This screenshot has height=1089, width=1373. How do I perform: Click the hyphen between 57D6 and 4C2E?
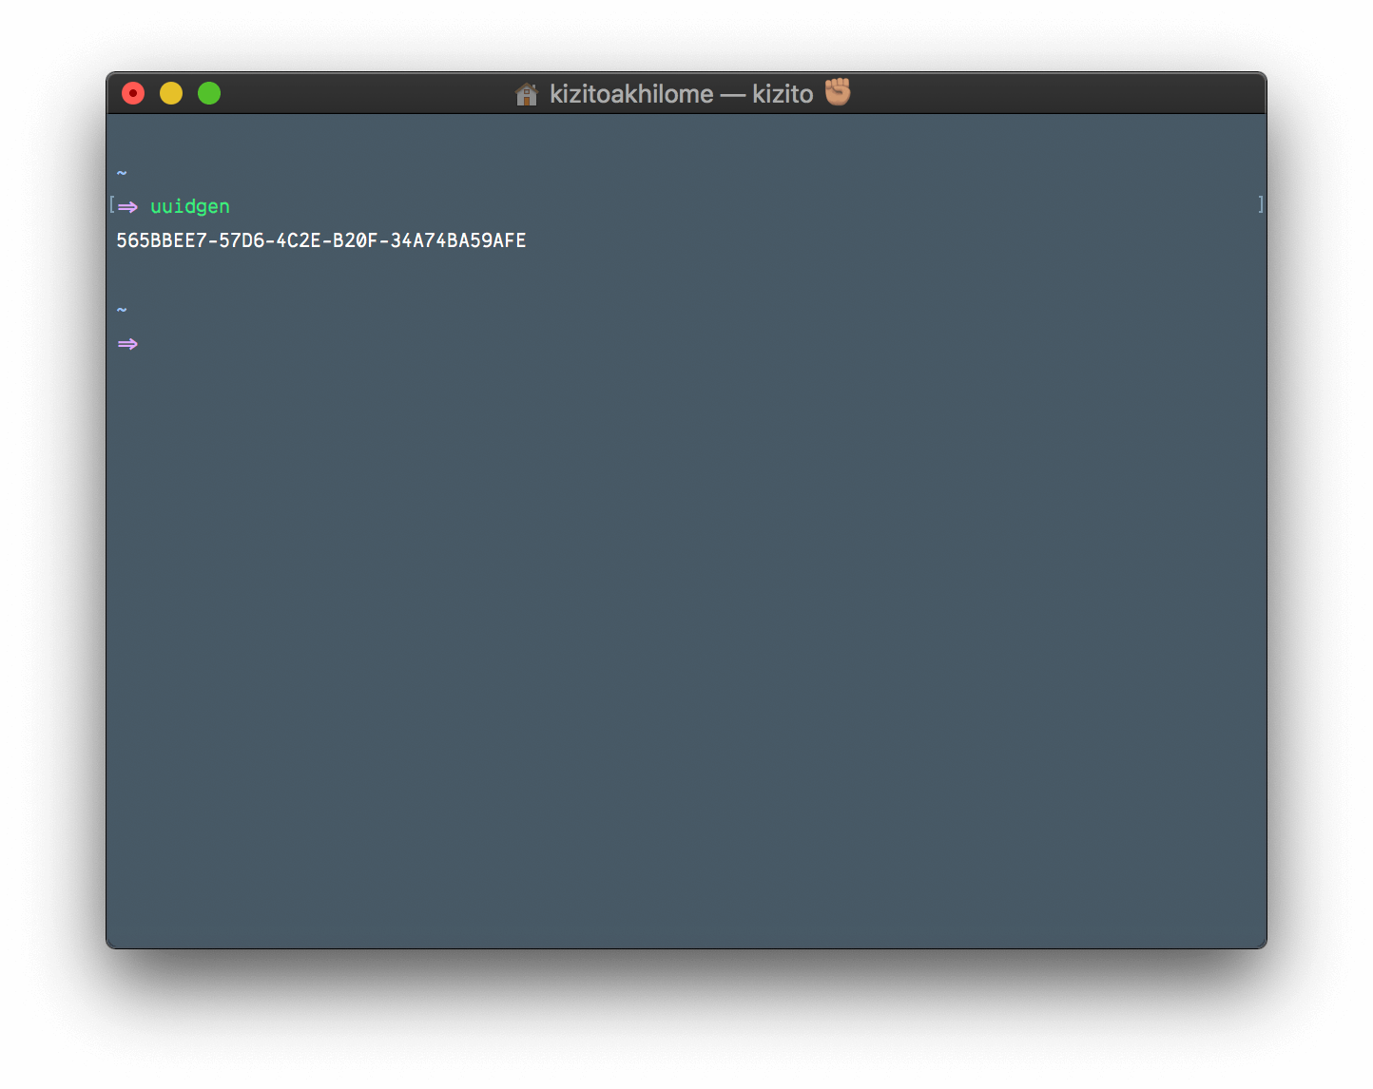tap(272, 240)
